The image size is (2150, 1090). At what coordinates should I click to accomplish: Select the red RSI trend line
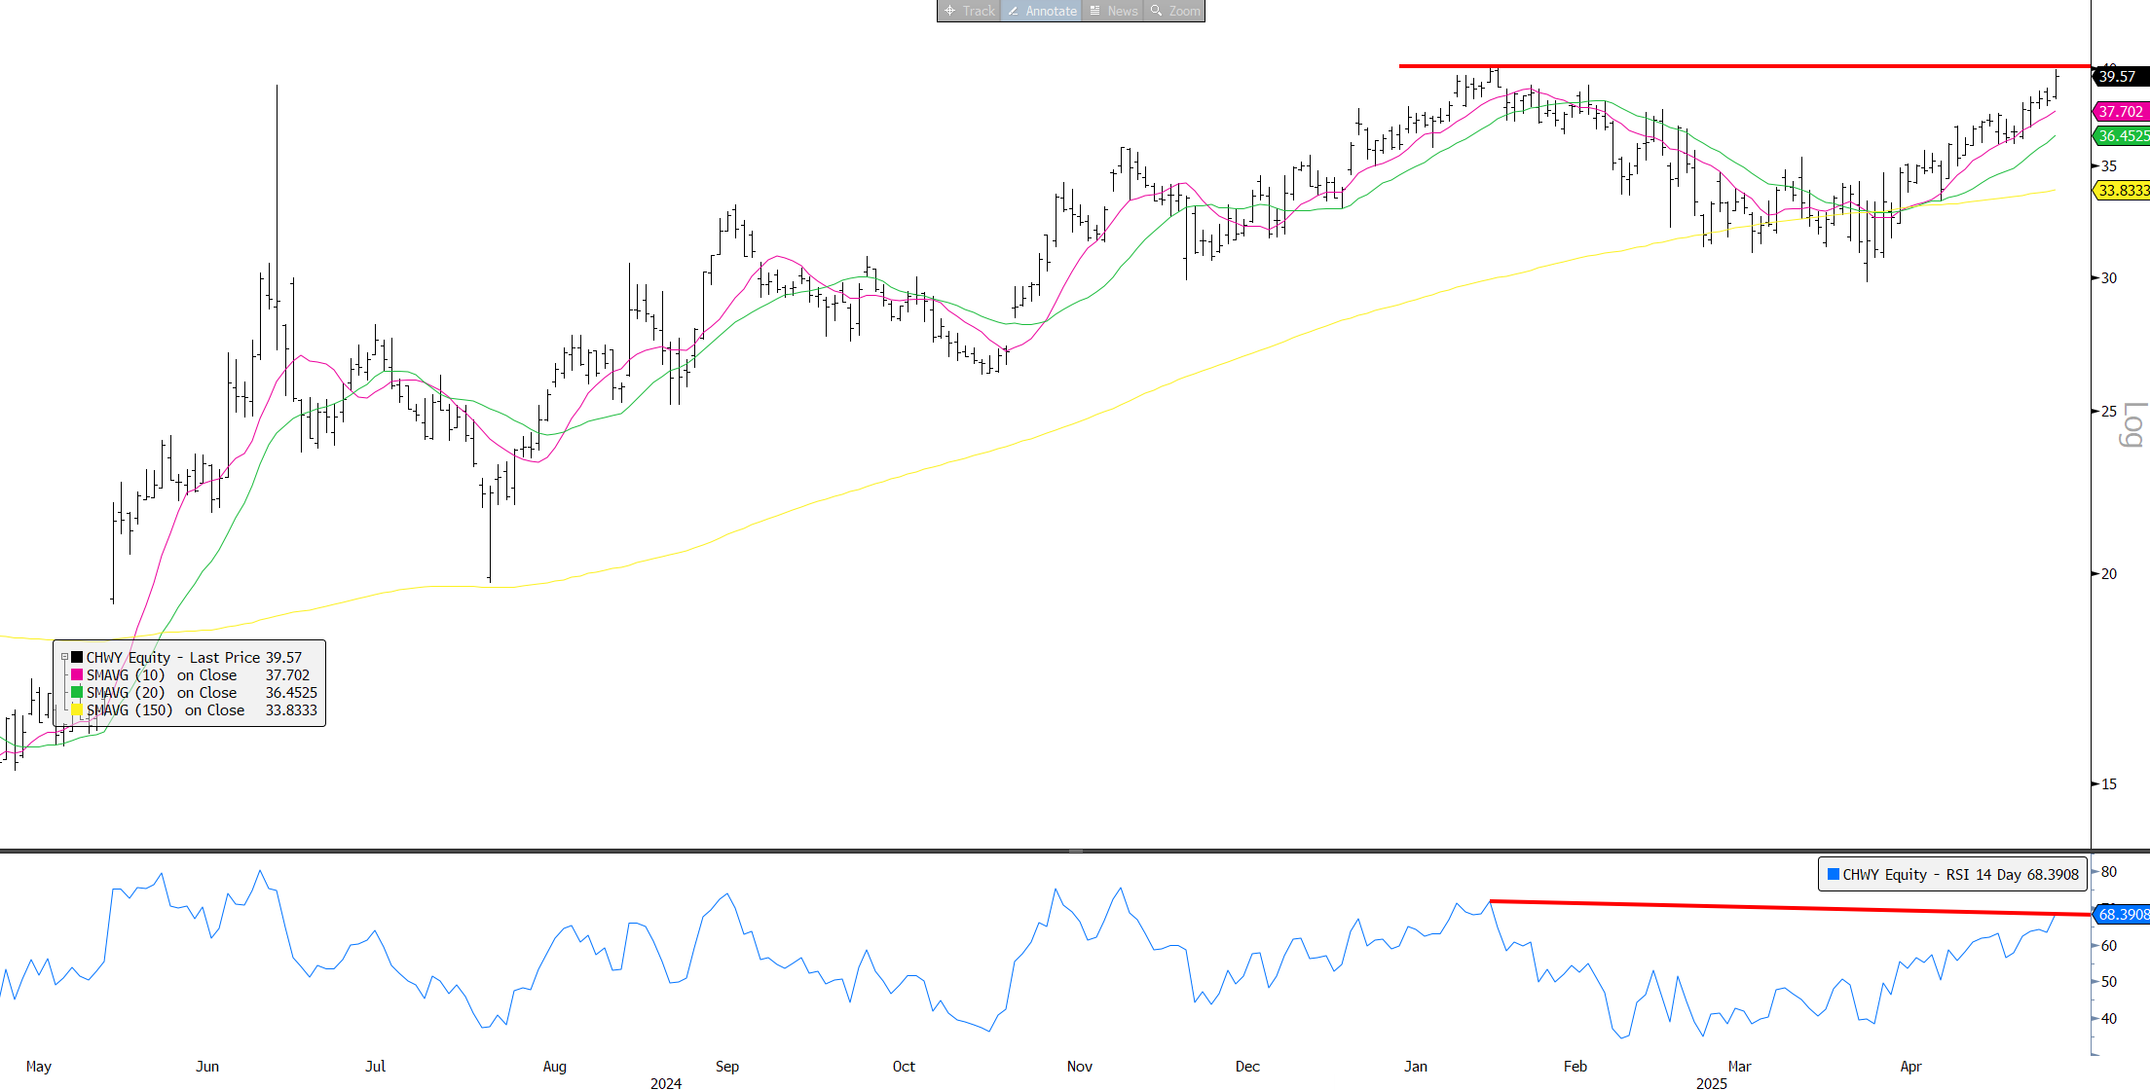pyautogui.click(x=1792, y=908)
